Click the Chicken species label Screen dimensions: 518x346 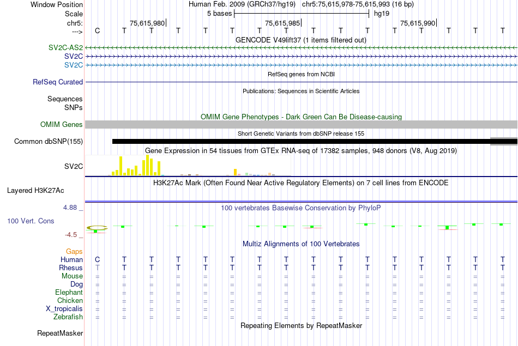click(70, 300)
